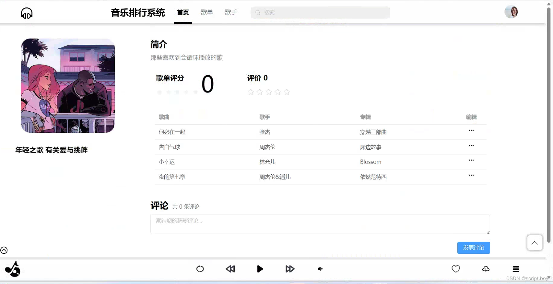553x284 pixels.
Task: Click the playlist cover artwork
Action: click(x=68, y=86)
